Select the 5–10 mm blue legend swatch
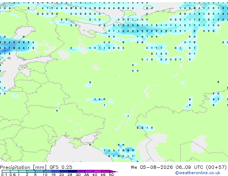The width and height of the screenshot is (228, 176). (39, 171)
